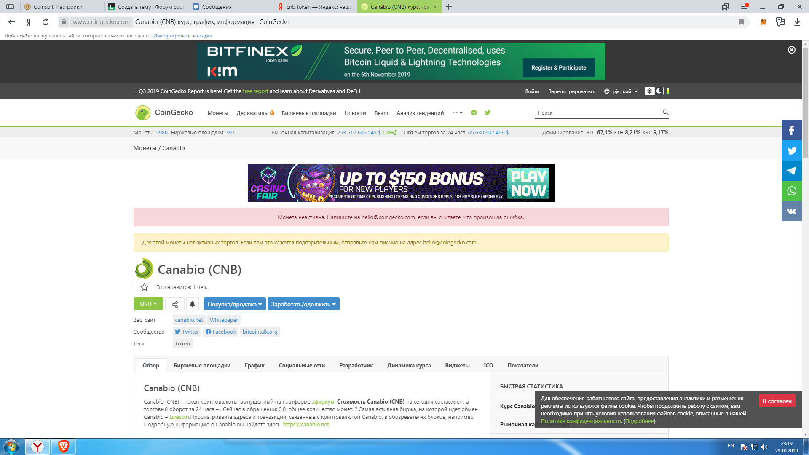Share via WhatsApp sidebar icon
Screen dimensions: 809x455
pyautogui.click(x=791, y=191)
